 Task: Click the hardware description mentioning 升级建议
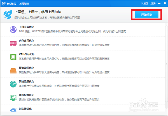point(59,99)
